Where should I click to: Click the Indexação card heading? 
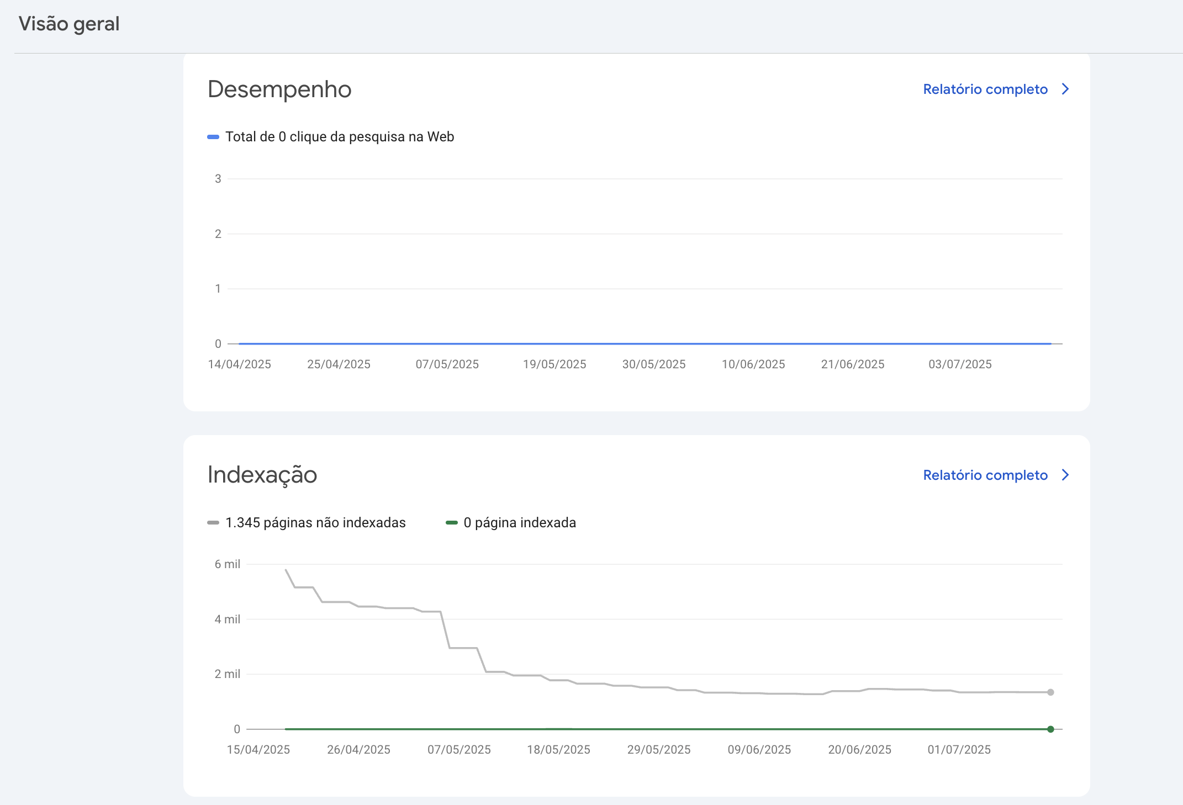pyautogui.click(x=262, y=475)
